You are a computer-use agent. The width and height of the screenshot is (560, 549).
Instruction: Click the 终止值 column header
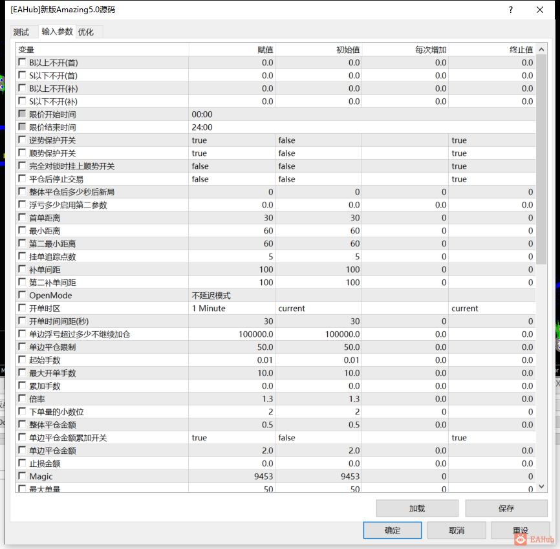[x=492, y=50]
